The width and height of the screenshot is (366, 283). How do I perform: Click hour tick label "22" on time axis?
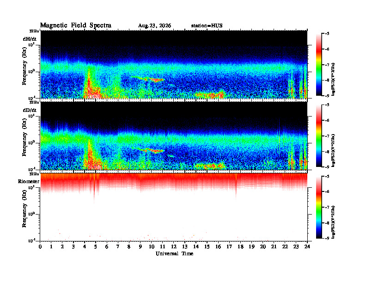285,247
